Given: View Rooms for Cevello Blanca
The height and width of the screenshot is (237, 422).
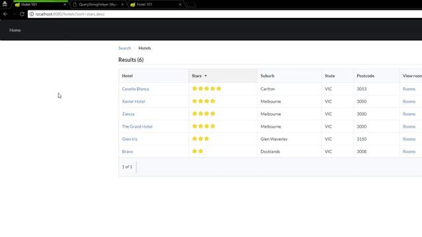Looking at the screenshot, I should click(x=409, y=89).
